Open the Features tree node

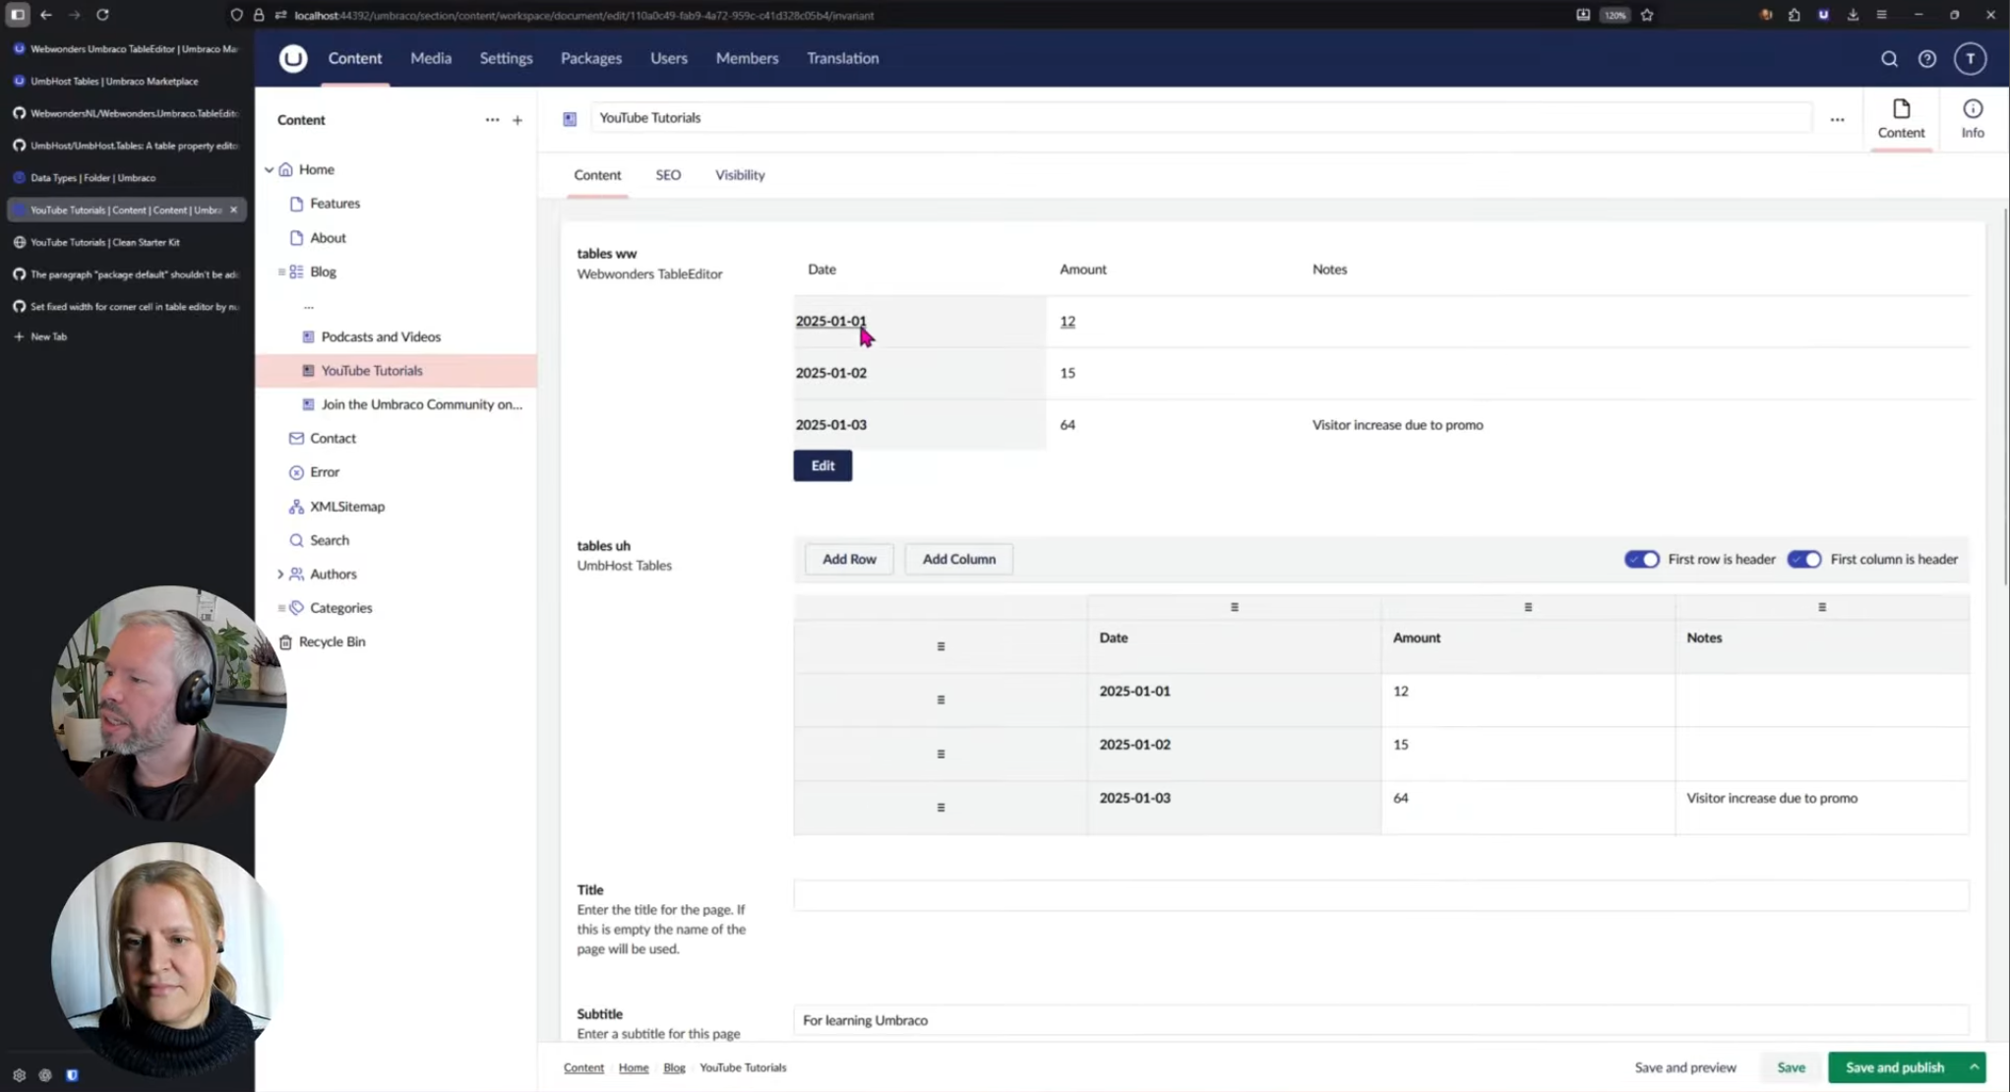coord(335,204)
